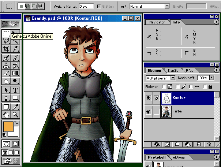
Task: Open the Protokoll palette flyout menu
Action: coord(217,157)
